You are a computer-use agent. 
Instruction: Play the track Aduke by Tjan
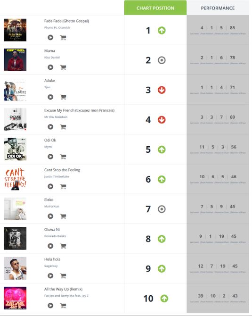click(x=50, y=97)
